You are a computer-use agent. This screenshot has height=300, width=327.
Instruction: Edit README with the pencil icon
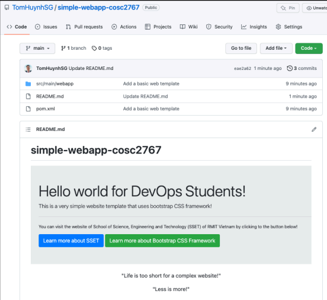[314, 129]
